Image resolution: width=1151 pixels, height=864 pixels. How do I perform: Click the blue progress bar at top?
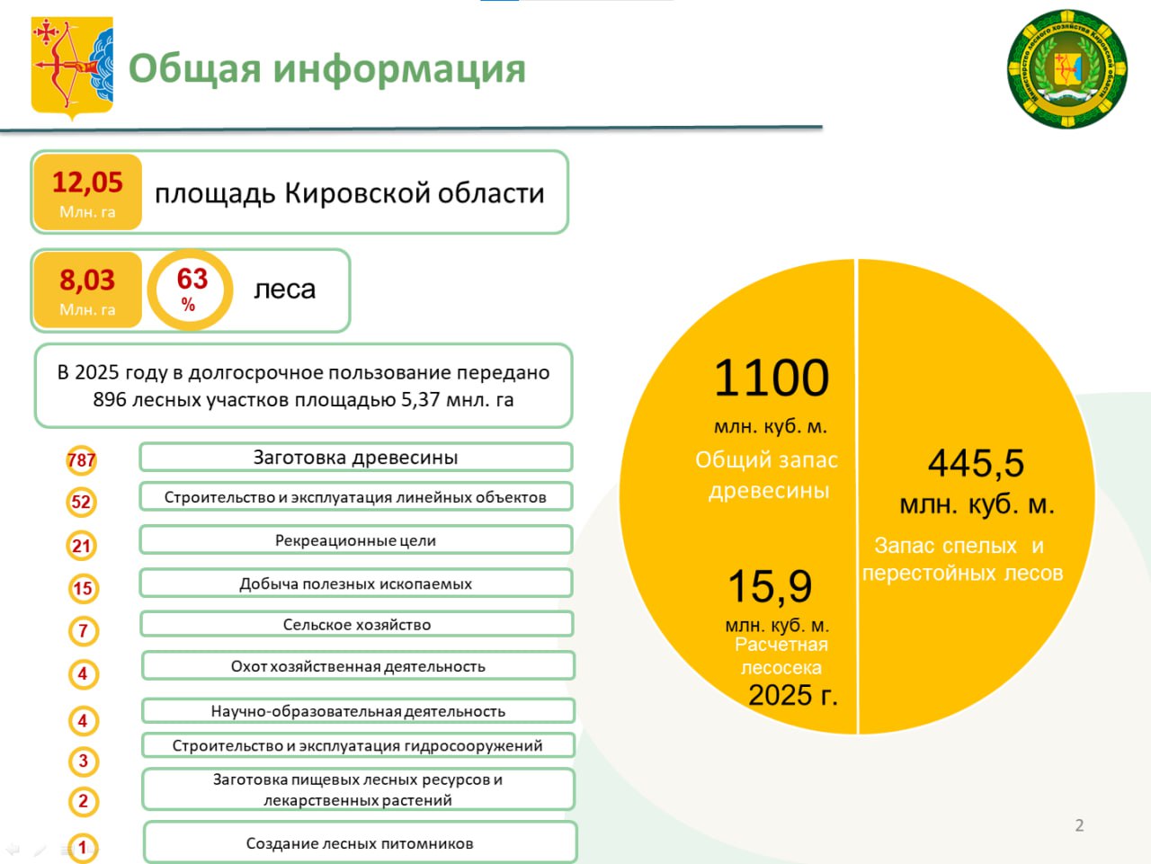[x=499, y=1]
